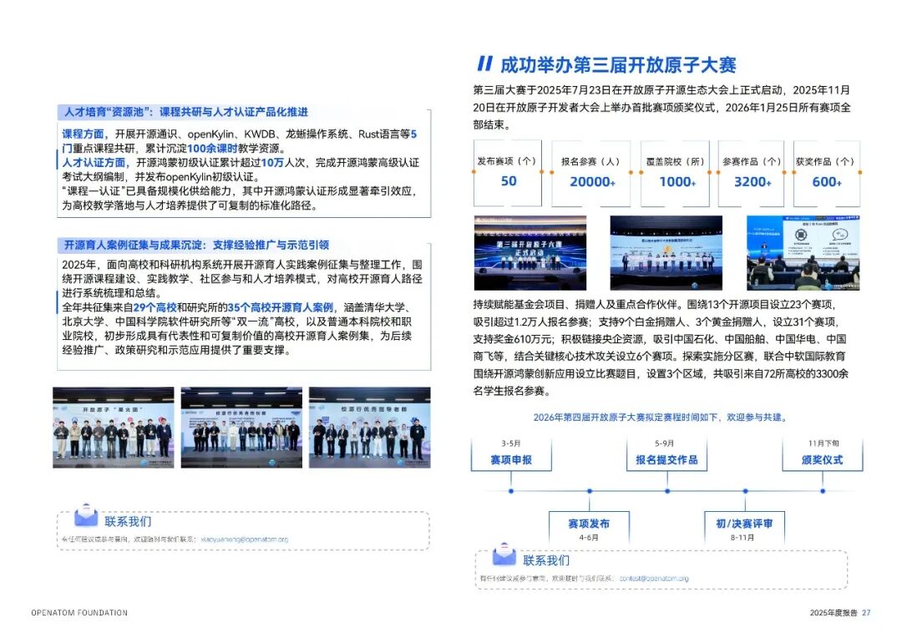Select the 报名提交作品 timeline stage
Image resolution: width=902 pixels, height=638 pixels.
[666, 460]
